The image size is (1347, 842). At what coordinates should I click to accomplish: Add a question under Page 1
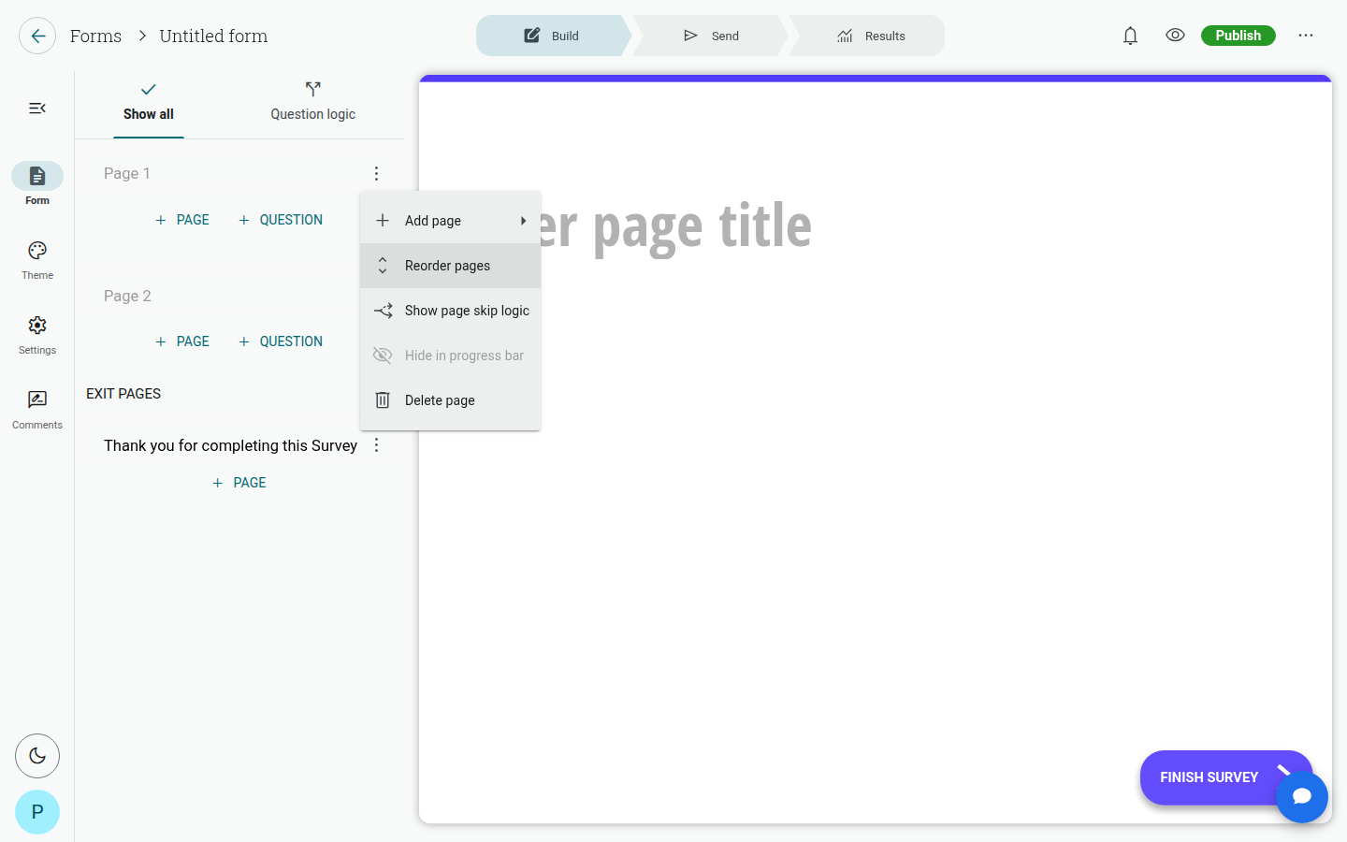[x=281, y=220]
